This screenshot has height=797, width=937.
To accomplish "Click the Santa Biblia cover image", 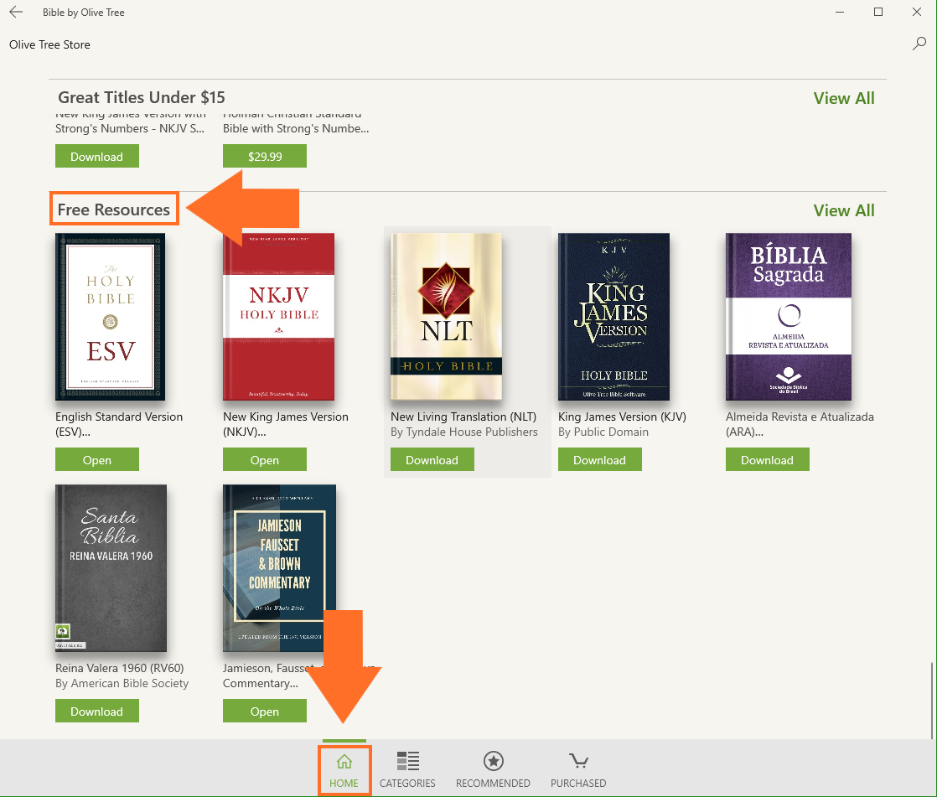I will [x=111, y=568].
